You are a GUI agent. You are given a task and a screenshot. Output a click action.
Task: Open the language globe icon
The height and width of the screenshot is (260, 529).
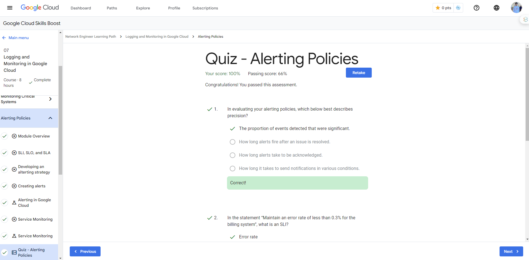click(496, 8)
